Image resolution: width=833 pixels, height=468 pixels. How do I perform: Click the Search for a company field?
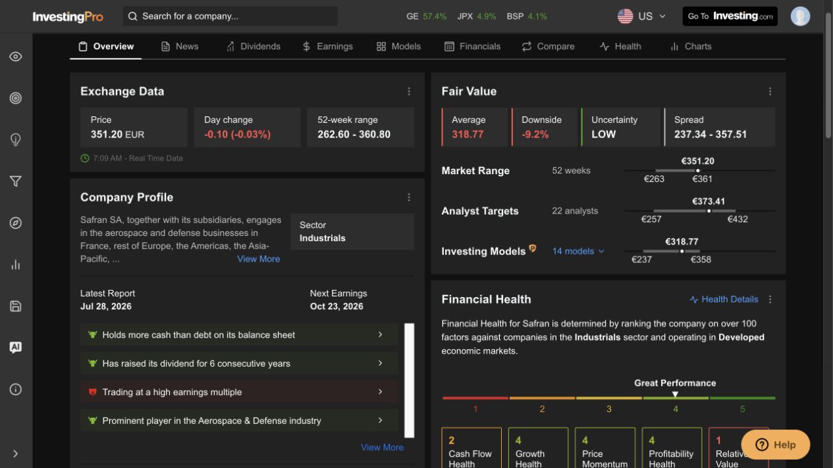pos(230,16)
